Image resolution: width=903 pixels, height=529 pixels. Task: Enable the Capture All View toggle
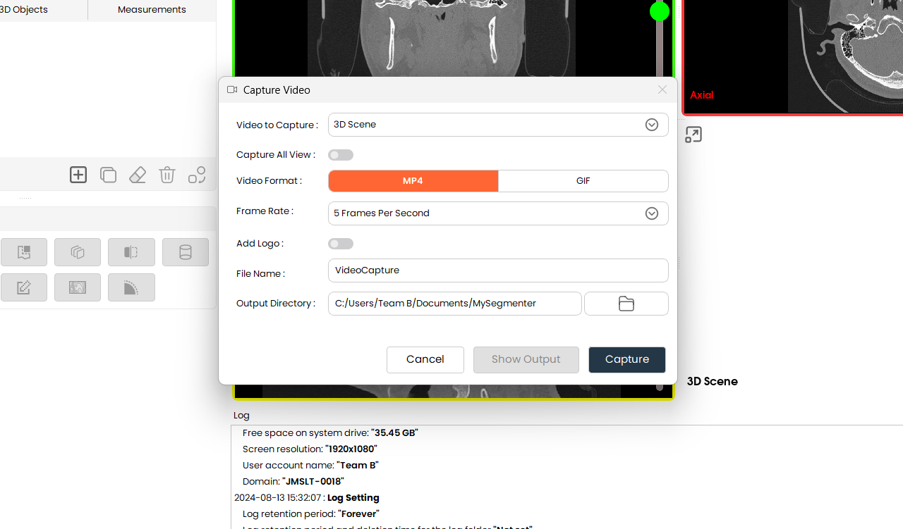(x=341, y=155)
